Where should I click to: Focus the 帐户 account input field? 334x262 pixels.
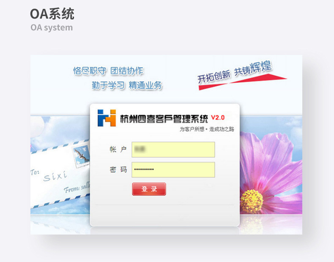[x=173, y=150]
